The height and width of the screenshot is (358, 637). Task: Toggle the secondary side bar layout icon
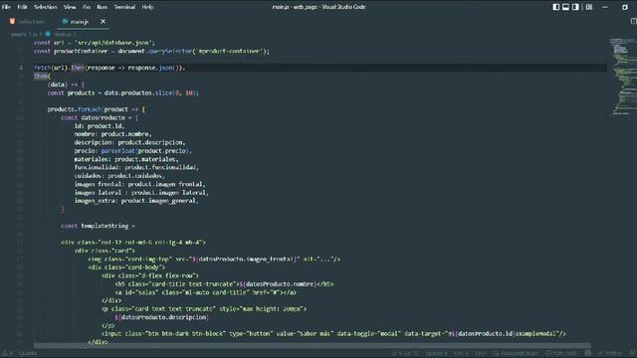point(575,7)
